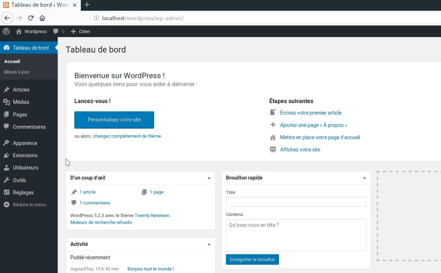This screenshot has width=441, height=273.
Task: Open changez complètement de thème link
Action: click(127, 136)
